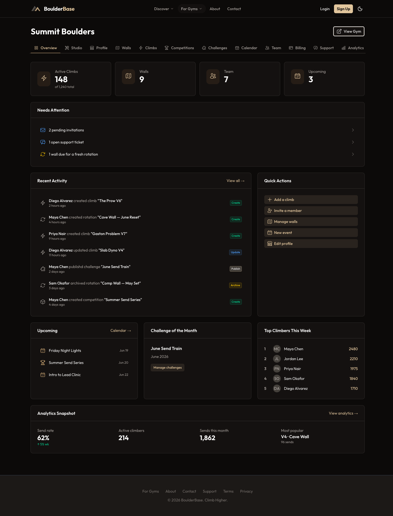The width and height of the screenshot is (393, 516).
Task: Open the Calendar link in Upcoming panel
Action: [121, 330]
